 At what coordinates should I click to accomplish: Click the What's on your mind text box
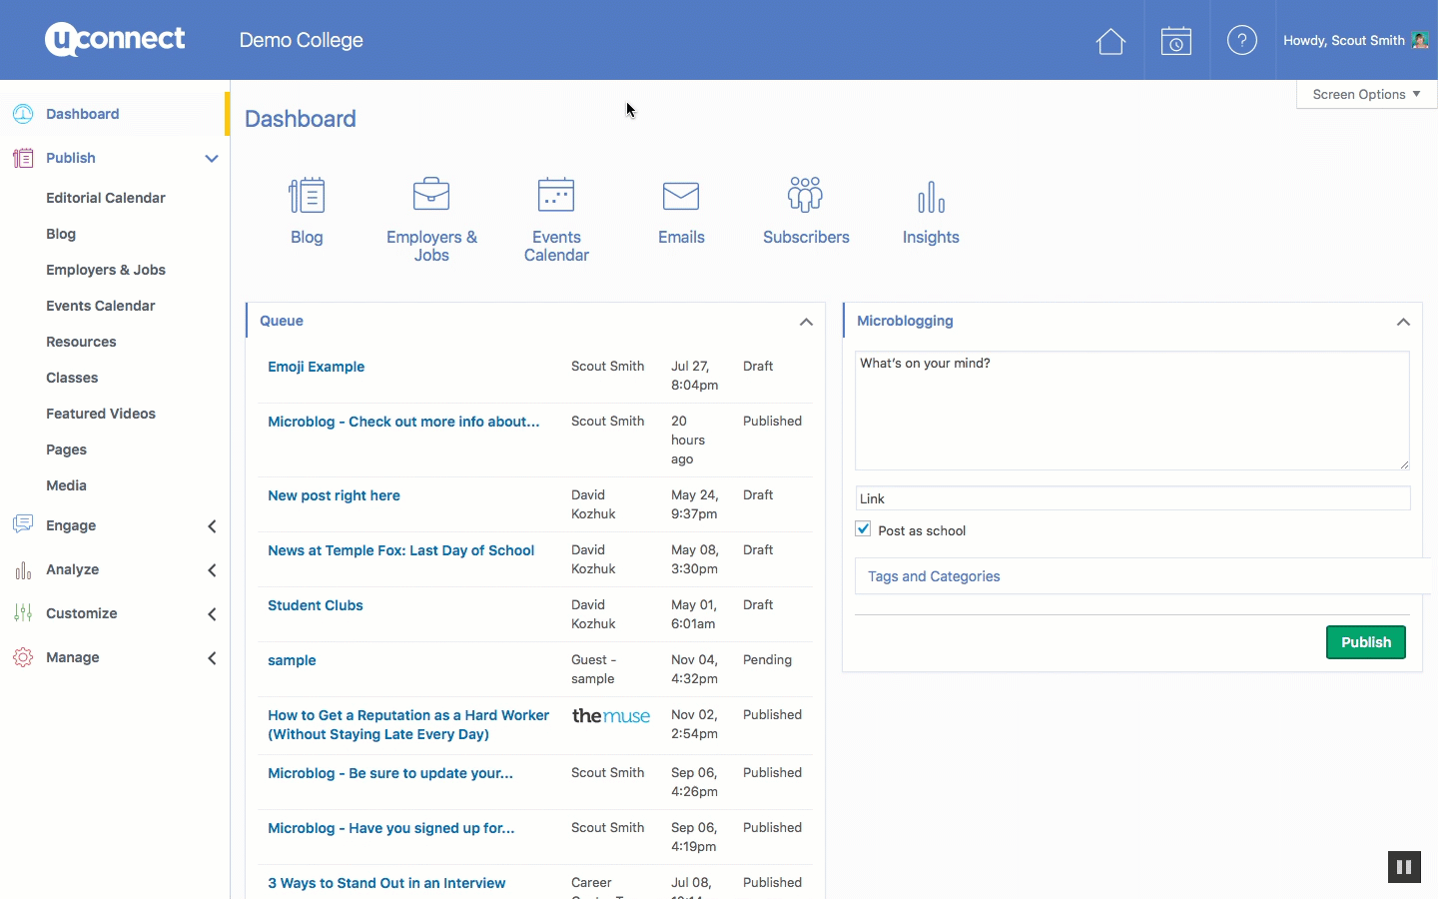(x=1131, y=410)
